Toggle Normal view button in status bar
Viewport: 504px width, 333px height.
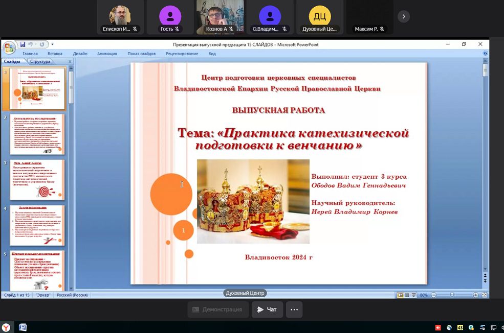(400, 295)
